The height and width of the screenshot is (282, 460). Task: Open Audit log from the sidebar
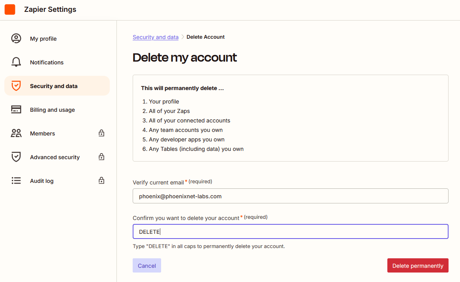[x=42, y=181]
